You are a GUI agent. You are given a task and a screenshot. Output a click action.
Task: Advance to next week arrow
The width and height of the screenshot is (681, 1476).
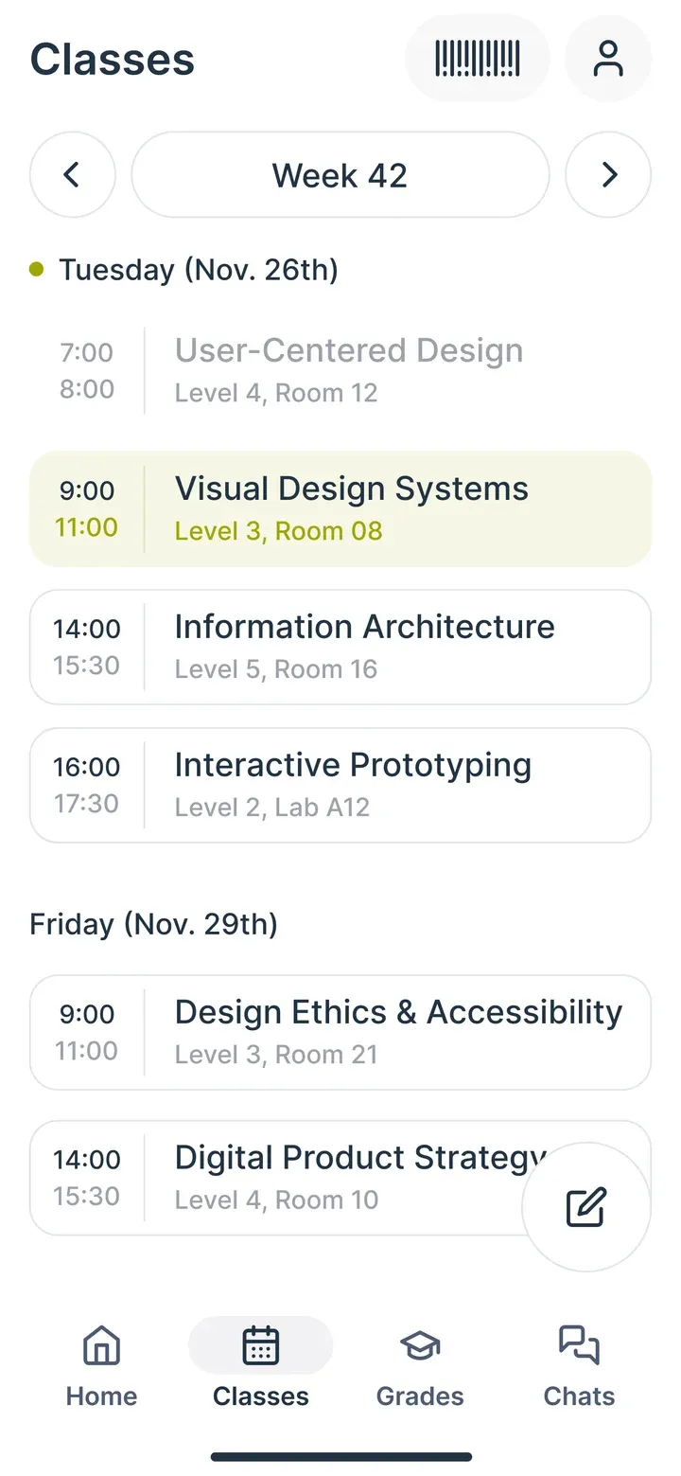click(x=608, y=175)
